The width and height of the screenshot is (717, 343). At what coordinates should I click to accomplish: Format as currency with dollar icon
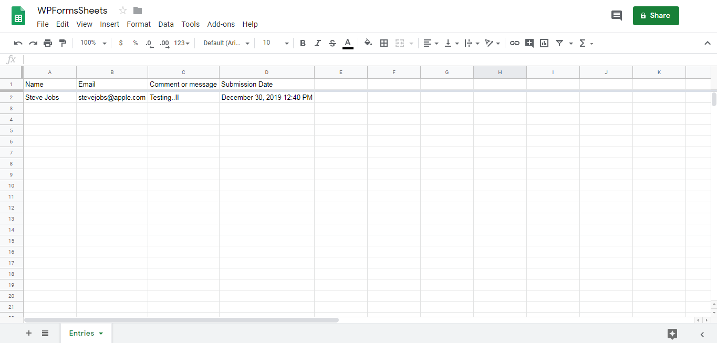pyautogui.click(x=121, y=43)
